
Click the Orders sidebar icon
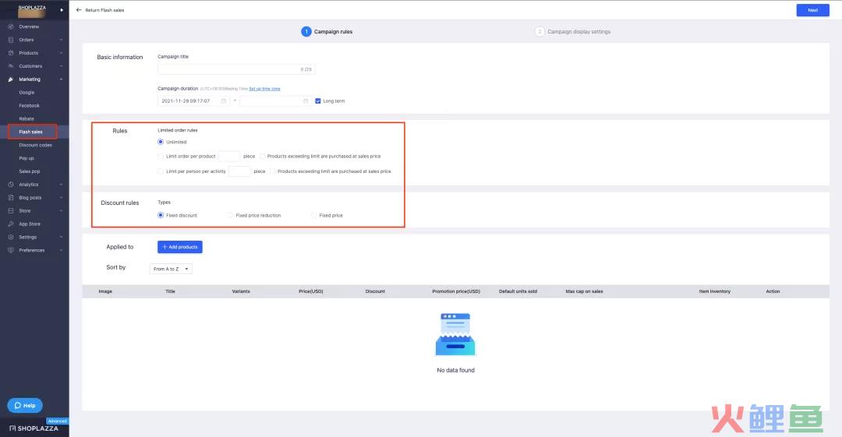point(11,40)
